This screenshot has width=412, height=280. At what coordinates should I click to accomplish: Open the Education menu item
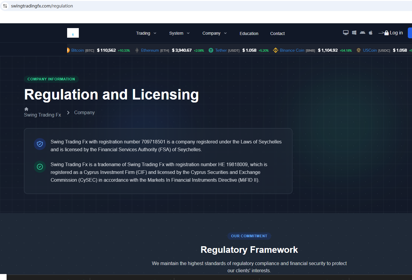[x=249, y=33]
